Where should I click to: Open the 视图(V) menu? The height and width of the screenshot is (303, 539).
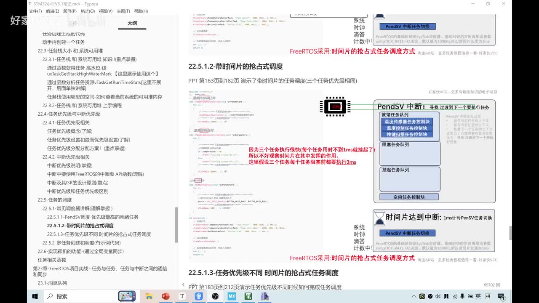pos(106,11)
